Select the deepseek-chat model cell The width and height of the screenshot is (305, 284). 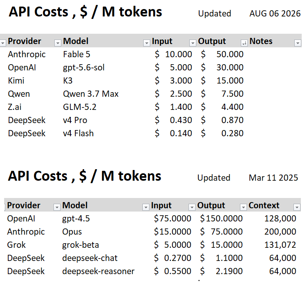pyautogui.click(x=90, y=258)
